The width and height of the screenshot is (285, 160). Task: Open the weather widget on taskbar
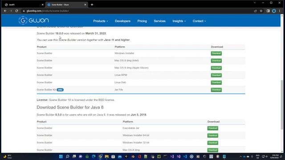(8, 156)
